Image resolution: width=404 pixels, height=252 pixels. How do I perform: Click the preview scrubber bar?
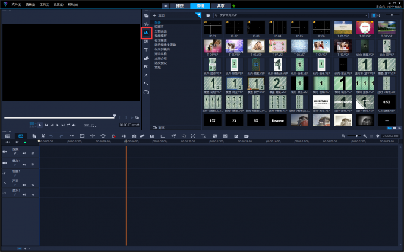click(59, 118)
